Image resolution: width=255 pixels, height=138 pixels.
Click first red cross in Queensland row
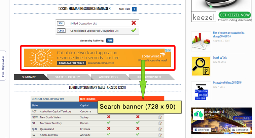tap(109, 129)
